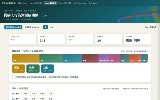
Task: Click the 學年軌/班次 4/12 stat card
Action: coord(22,39)
